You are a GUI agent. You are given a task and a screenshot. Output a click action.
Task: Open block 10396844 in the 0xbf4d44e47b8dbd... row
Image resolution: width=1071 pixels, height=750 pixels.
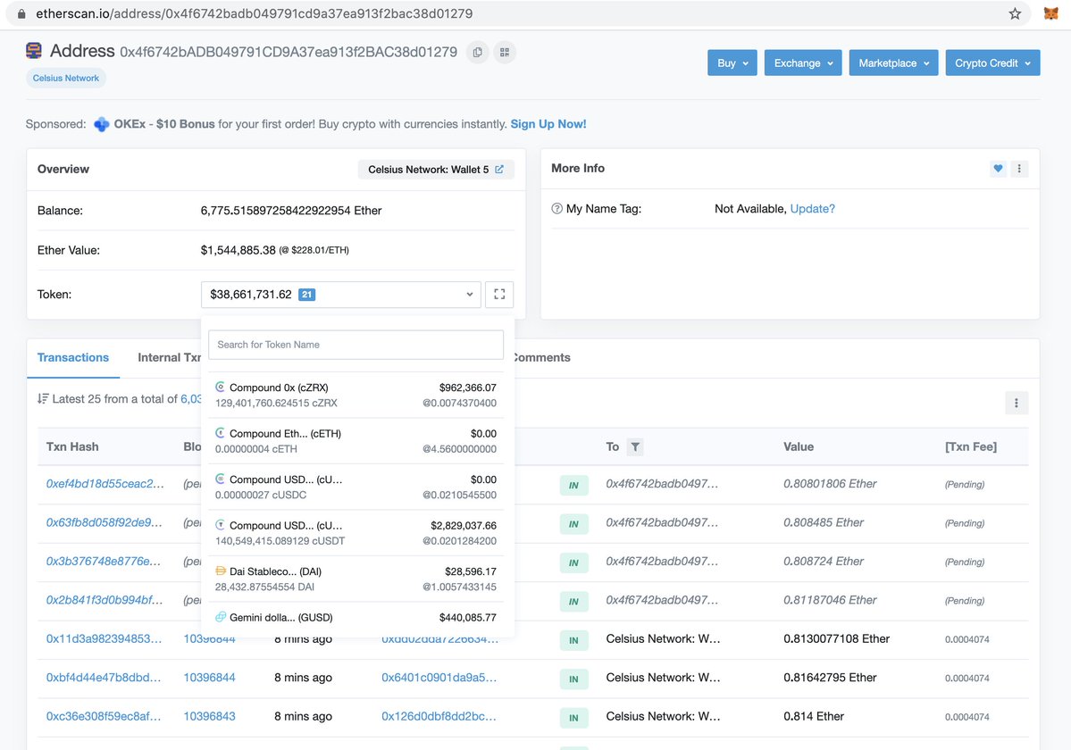point(209,679)
